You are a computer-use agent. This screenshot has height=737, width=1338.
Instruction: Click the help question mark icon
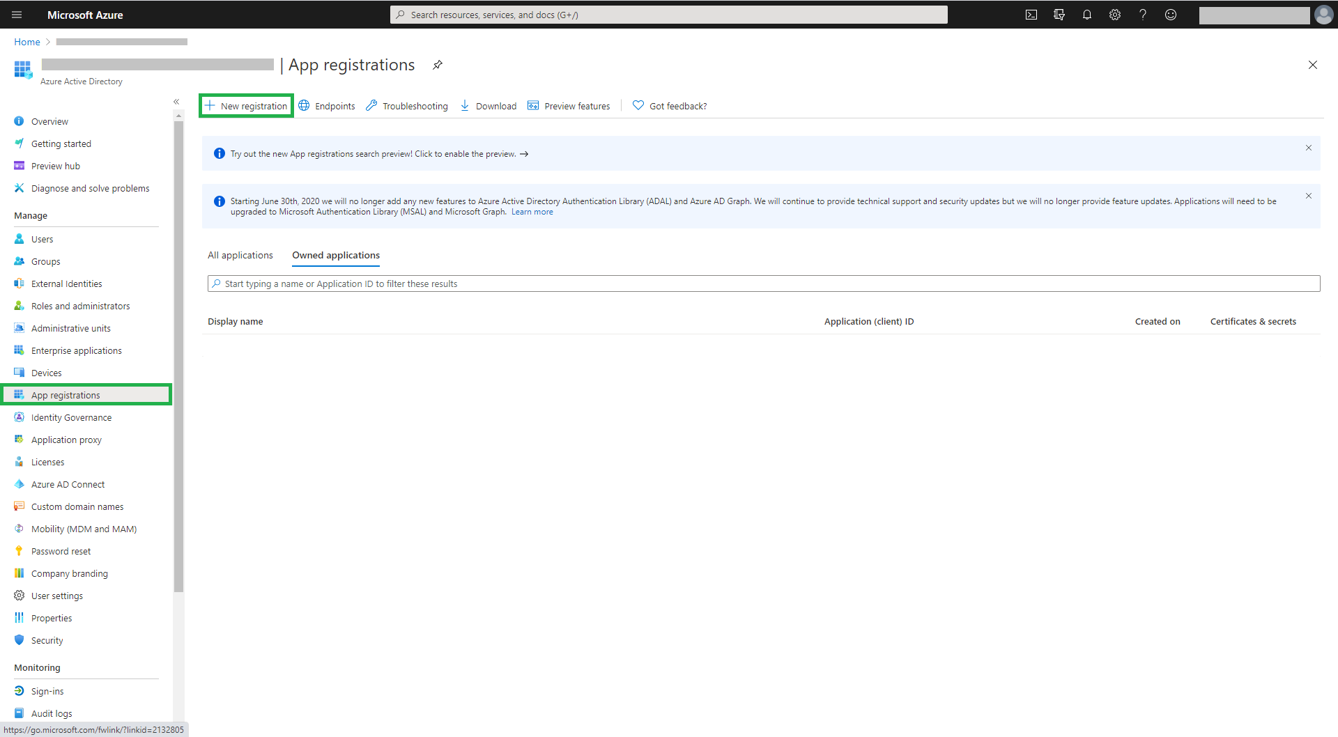pyautogui.click(x=1143, y=15)
